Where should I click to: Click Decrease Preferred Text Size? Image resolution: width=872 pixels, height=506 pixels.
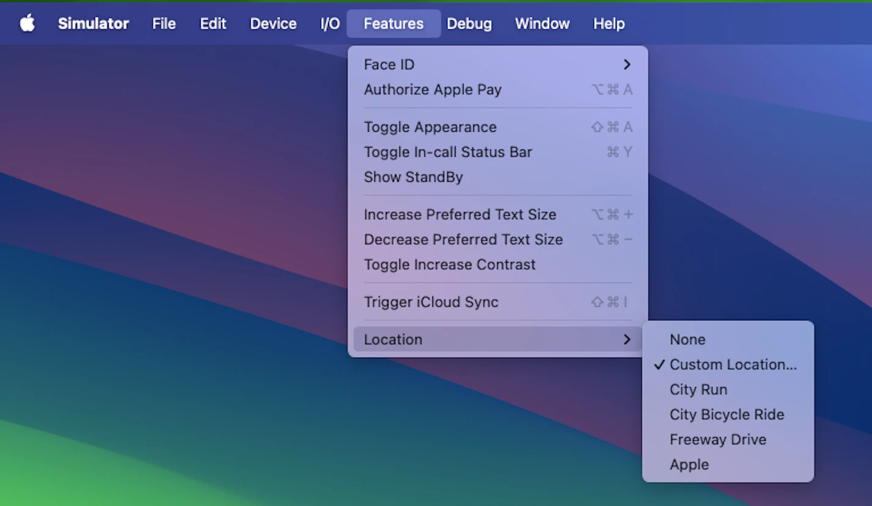click(x=498, y=239)
